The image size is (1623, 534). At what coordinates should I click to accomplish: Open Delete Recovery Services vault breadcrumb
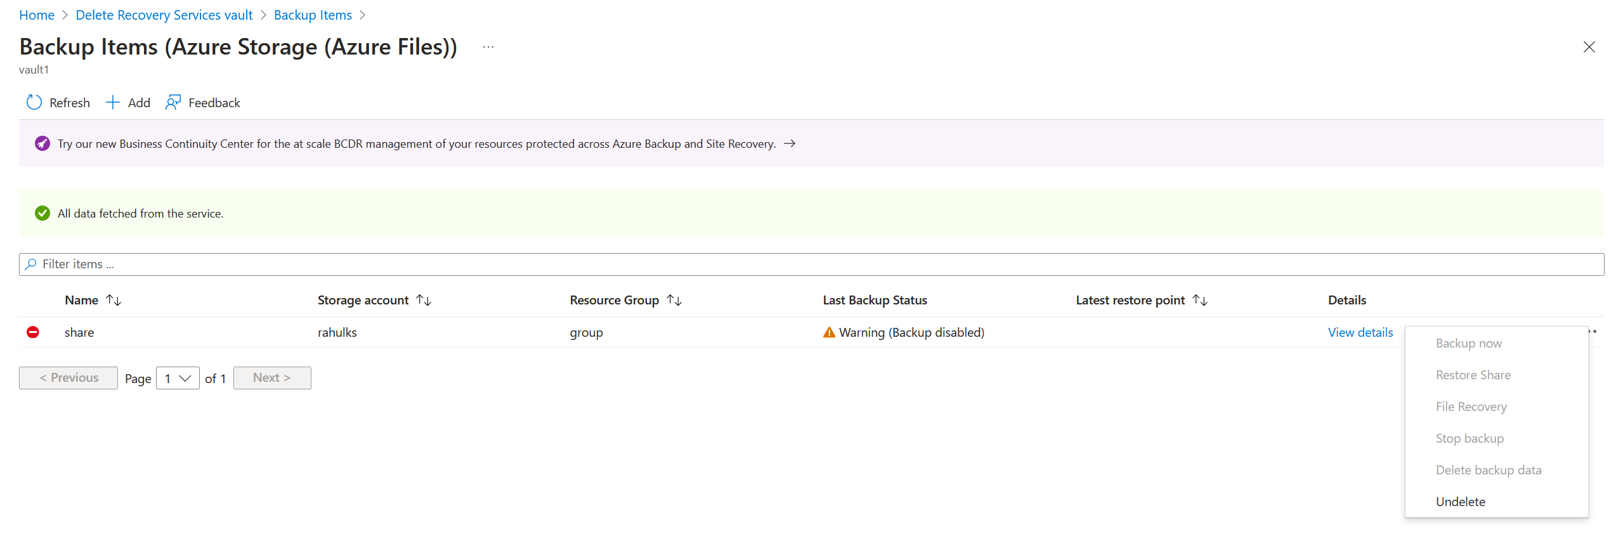click(164, 15)
